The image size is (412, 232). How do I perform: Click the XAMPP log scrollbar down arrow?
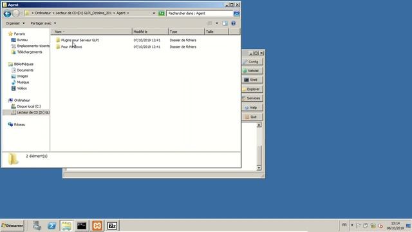(x=259, y=168)
